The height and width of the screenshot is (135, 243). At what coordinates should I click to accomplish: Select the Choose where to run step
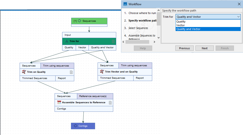tap(142, 13)
